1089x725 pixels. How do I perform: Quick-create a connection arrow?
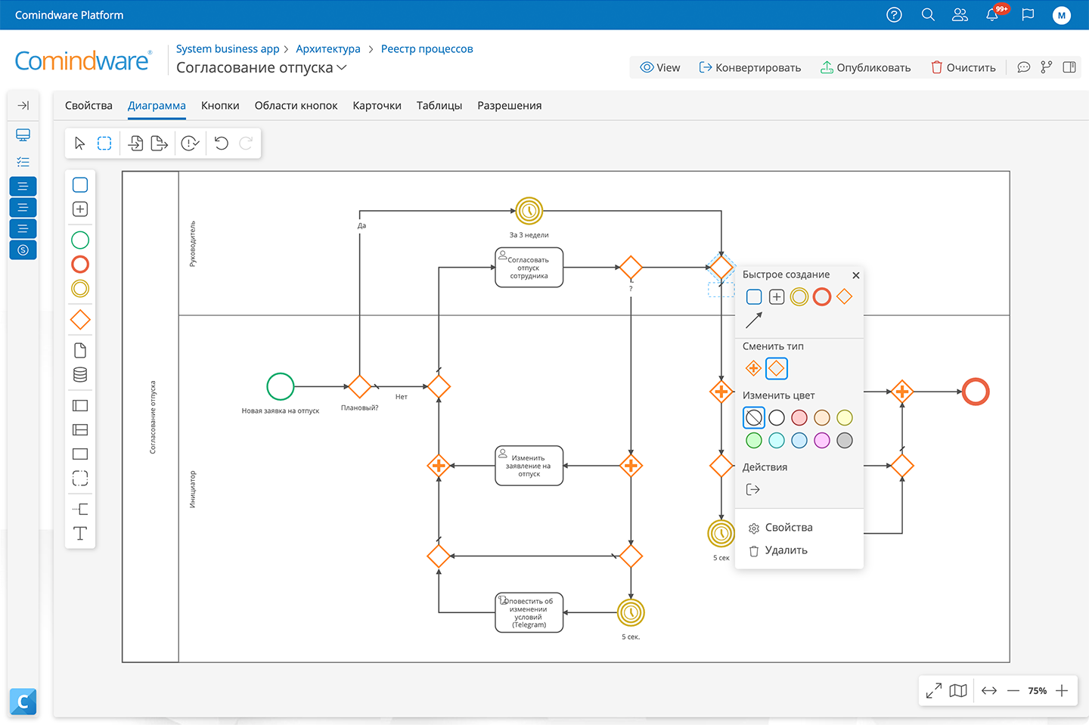pos(754,320)
